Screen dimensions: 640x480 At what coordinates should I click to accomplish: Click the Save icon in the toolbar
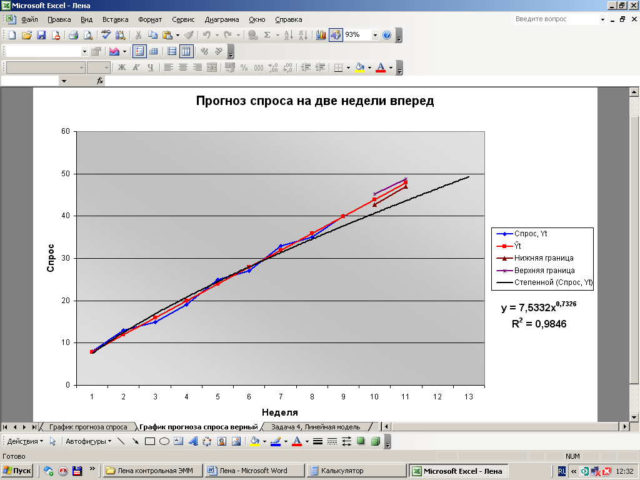(x=41, y=35)
